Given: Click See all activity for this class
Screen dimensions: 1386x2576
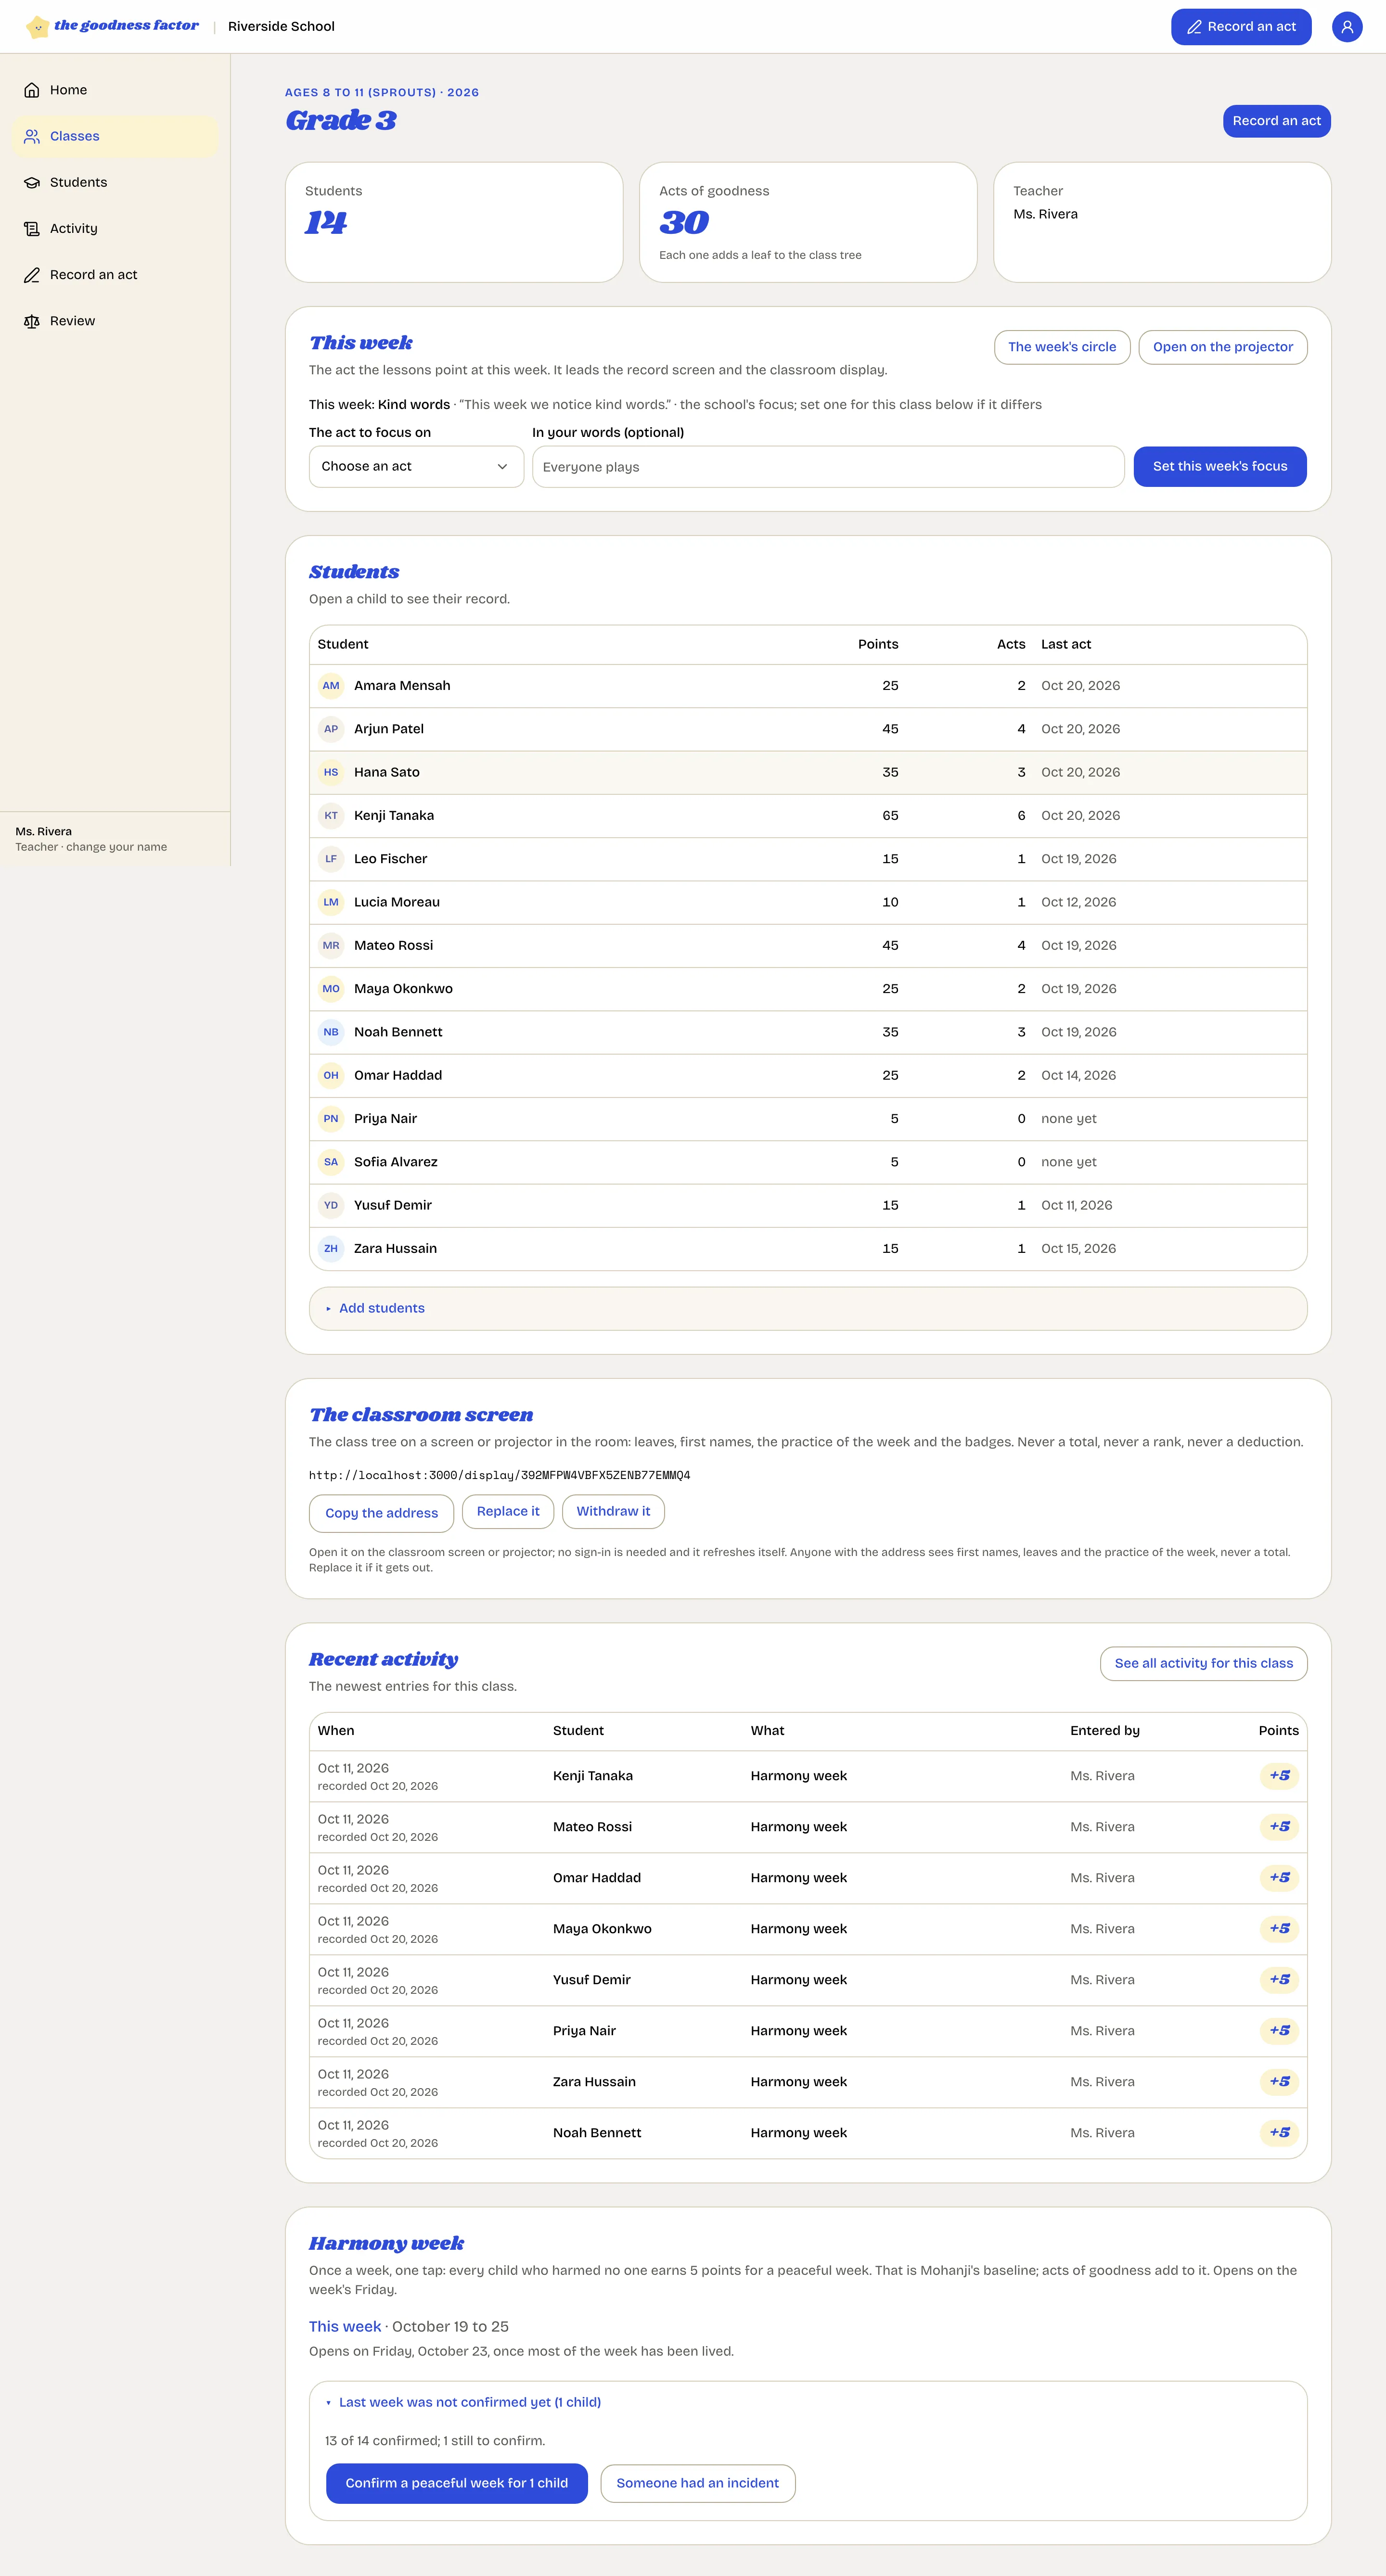Looking at the screenshot, I should pyautogui.click(x=1204, y=1663).
